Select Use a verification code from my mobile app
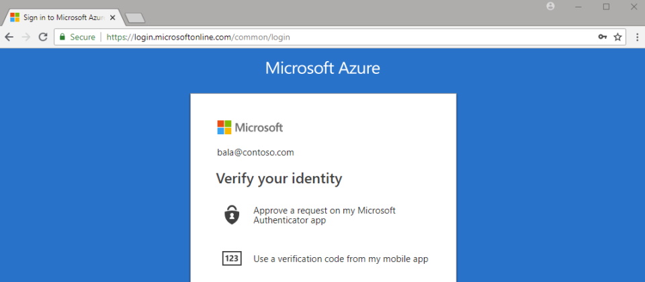 click(x=341, y=258)
